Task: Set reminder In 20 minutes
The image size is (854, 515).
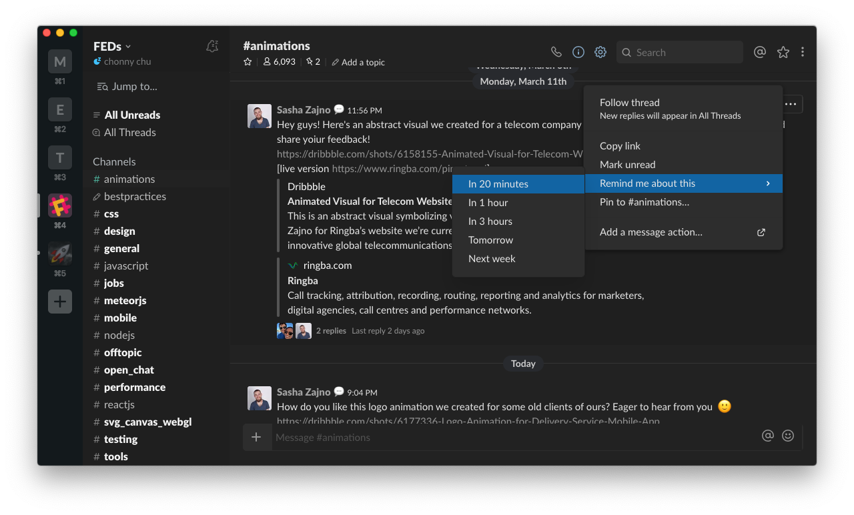Action: pos(518,184)
